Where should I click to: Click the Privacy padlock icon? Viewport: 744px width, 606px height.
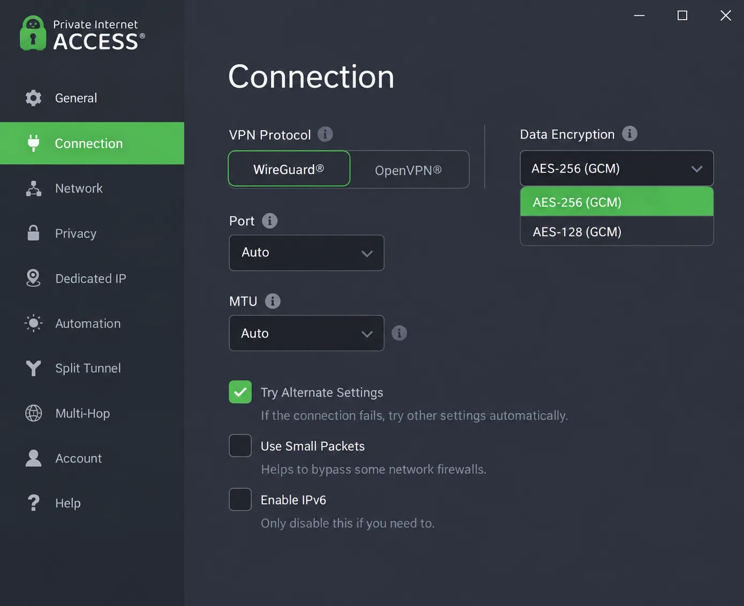[x=33, y=233]
